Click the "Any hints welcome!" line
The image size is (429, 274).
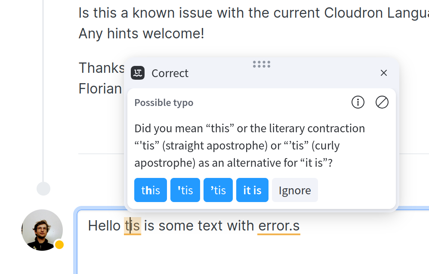[142, 34]
